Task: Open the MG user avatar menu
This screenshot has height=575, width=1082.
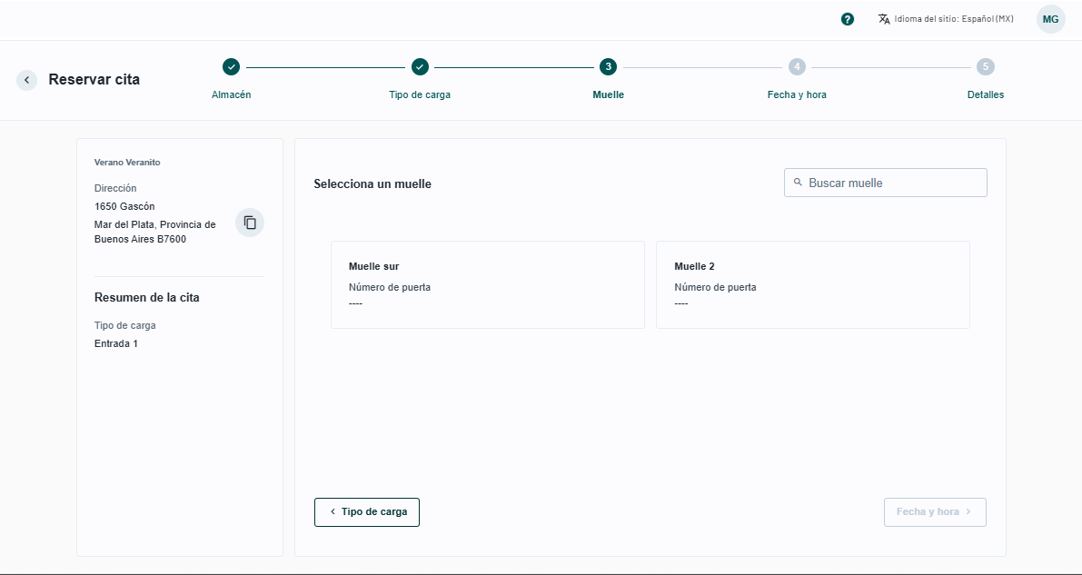Action: pos(1050,19)
